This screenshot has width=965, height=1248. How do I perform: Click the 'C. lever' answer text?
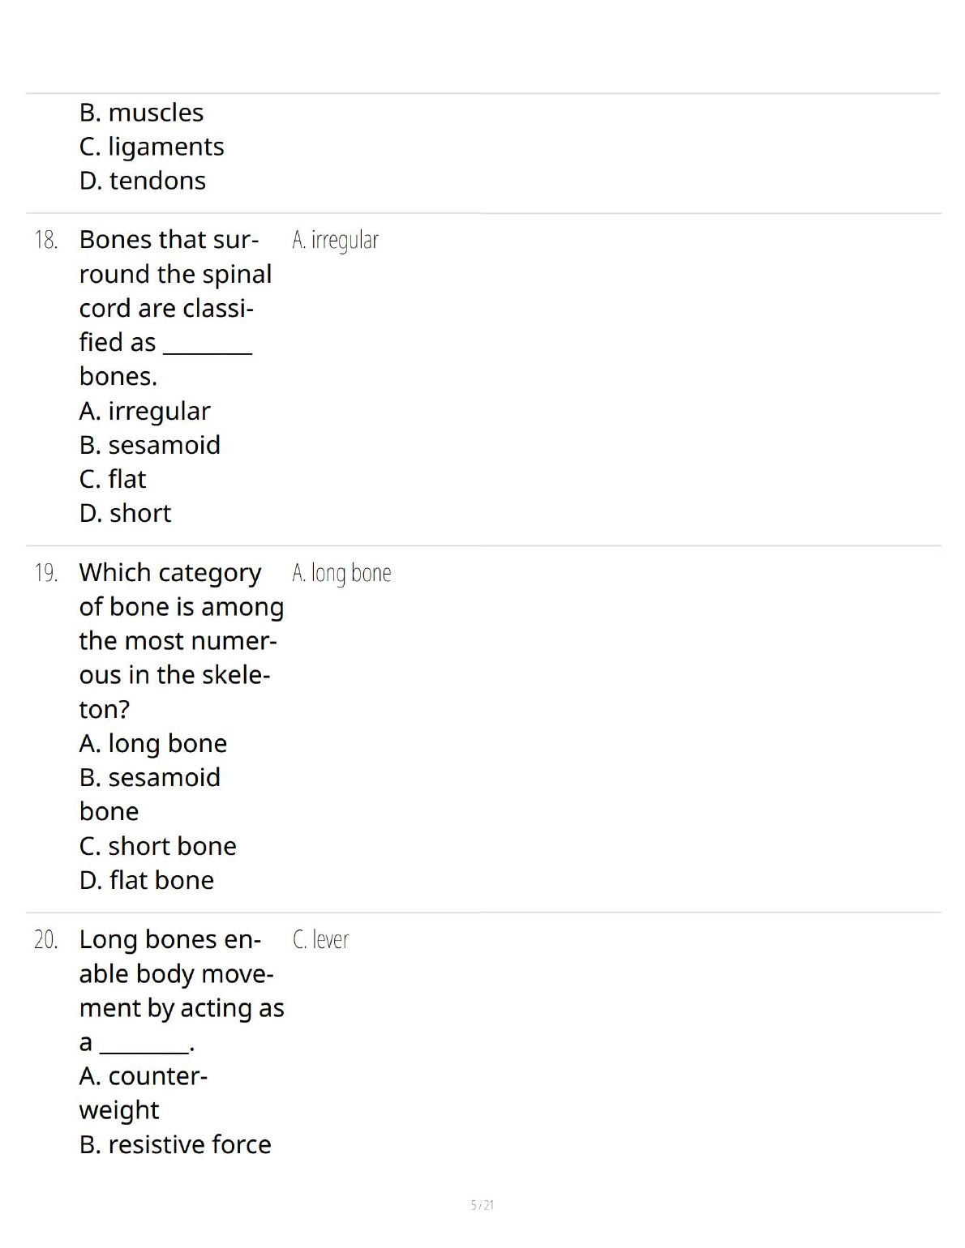pos(320,940)
